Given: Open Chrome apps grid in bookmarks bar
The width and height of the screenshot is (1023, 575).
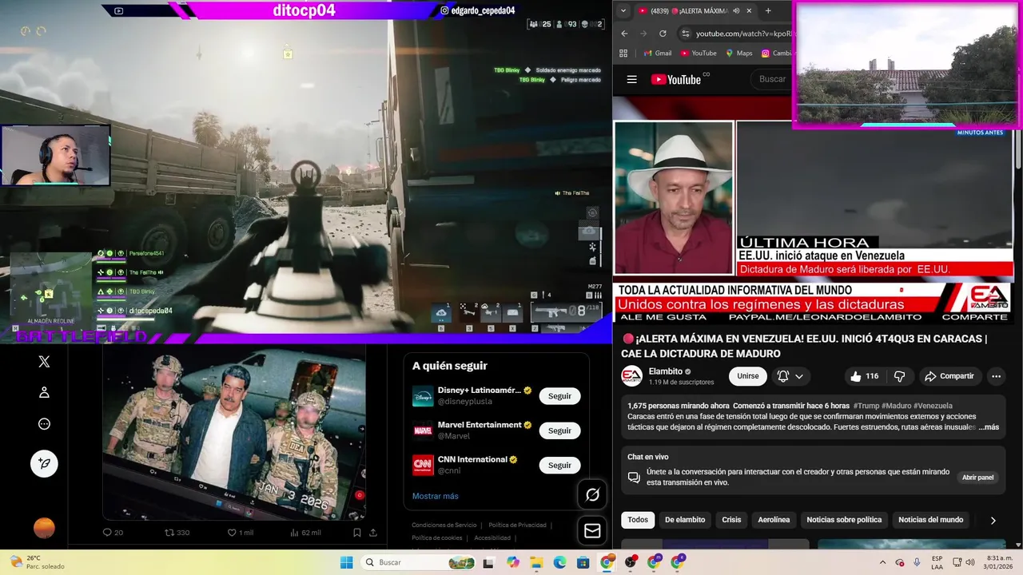Looking at the screenshot, I should (x=623, y=54).
